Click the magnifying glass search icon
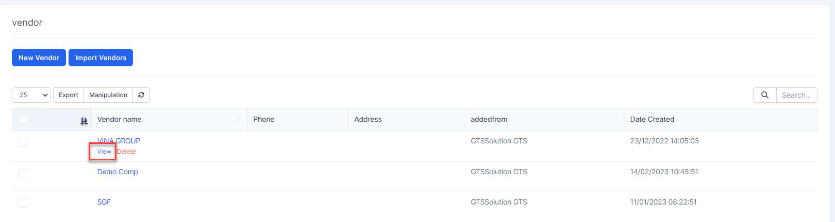 click(765, 95)
